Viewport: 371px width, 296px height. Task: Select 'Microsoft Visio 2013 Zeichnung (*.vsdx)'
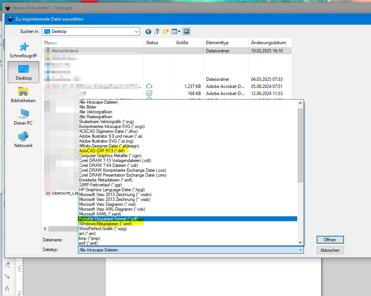115,199
